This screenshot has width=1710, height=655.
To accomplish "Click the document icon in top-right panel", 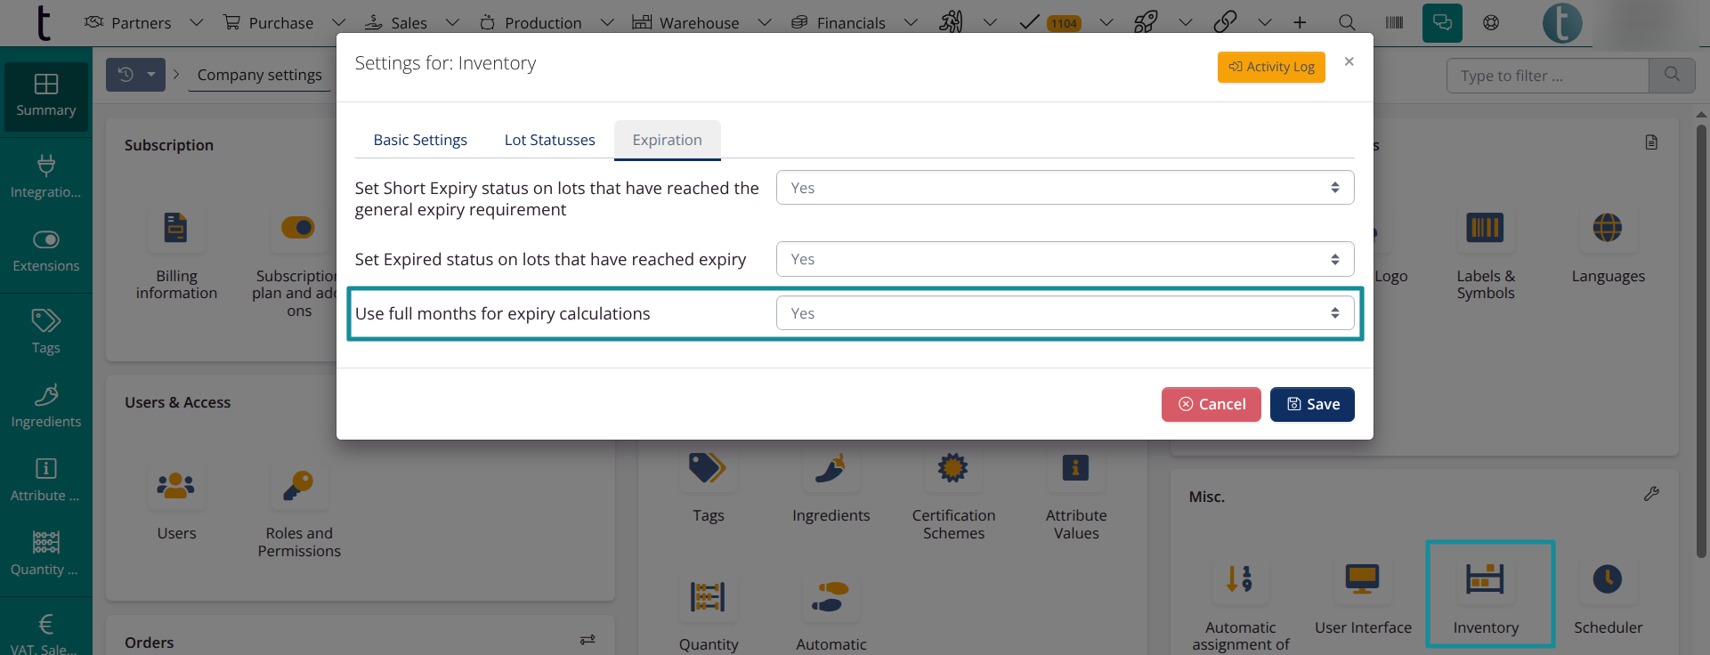I will 1651,142.
